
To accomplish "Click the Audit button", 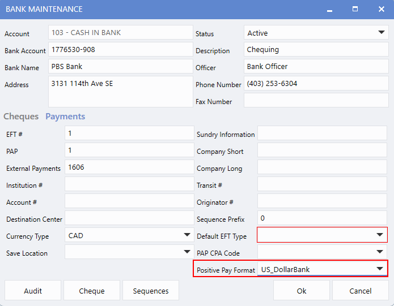I will tap(33, 291).
